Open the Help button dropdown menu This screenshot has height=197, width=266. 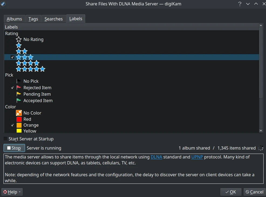click(12, 192)
